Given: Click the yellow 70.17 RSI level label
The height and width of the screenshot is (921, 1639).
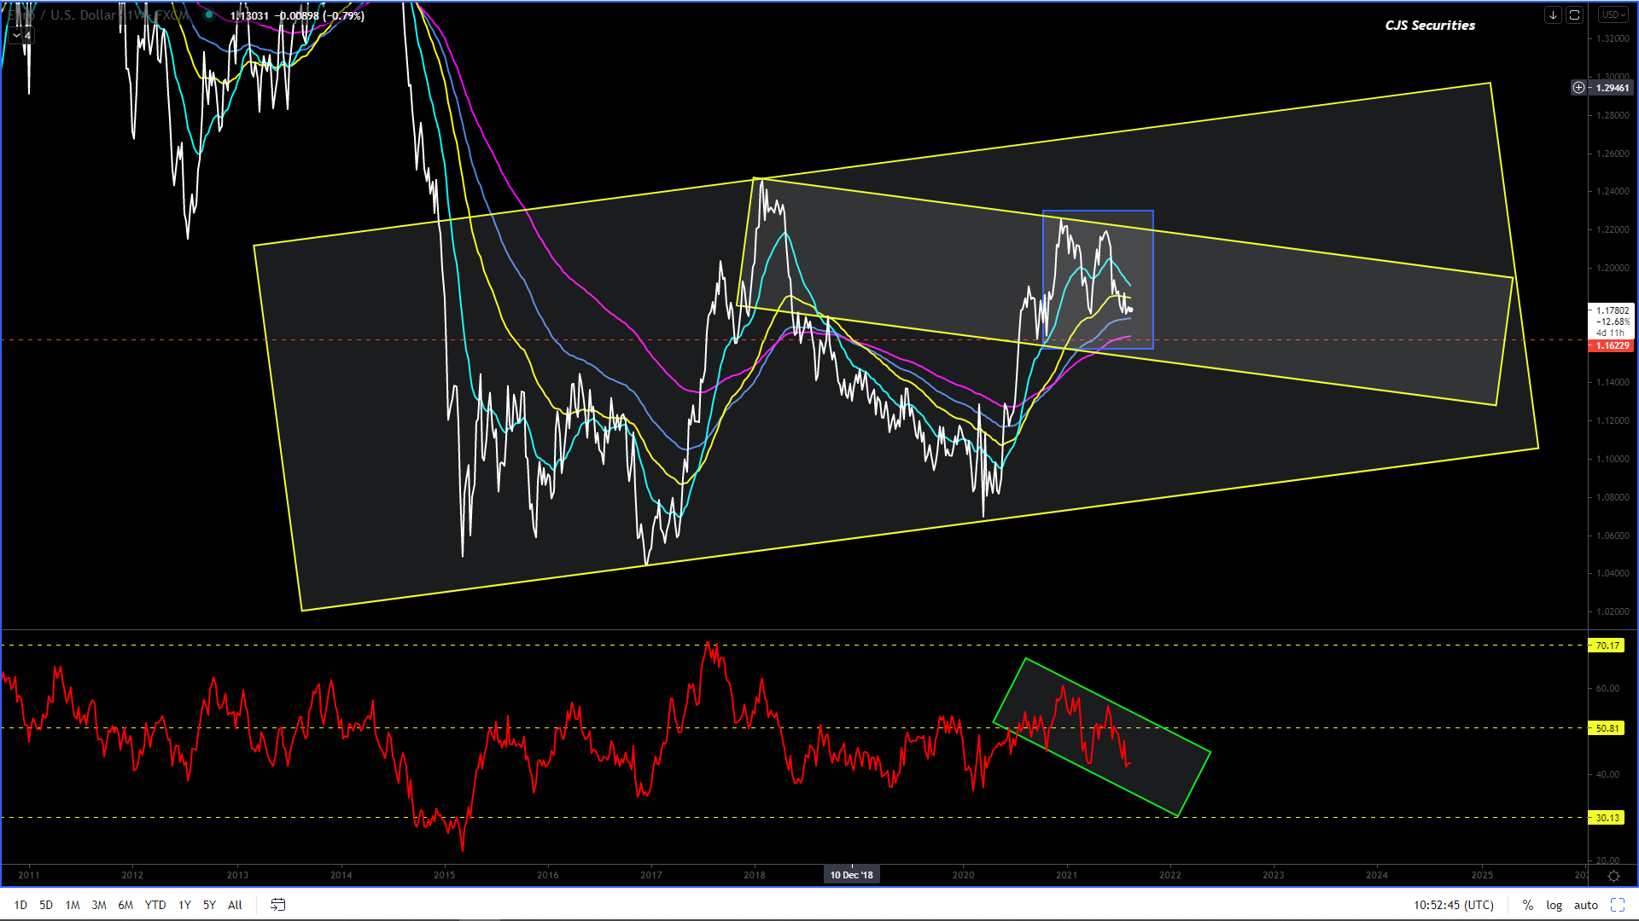Looking at the screenshot, I should [1607, 646].
